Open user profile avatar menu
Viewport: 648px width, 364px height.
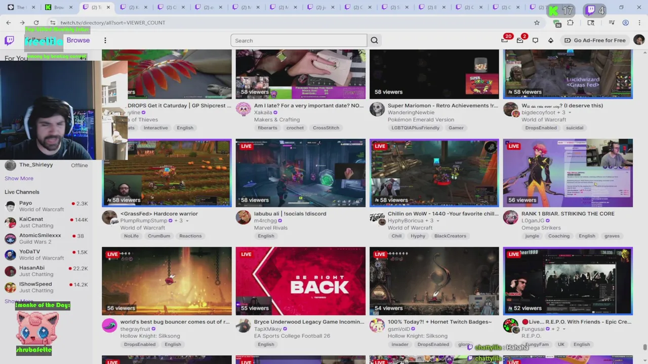click(639, 40)
